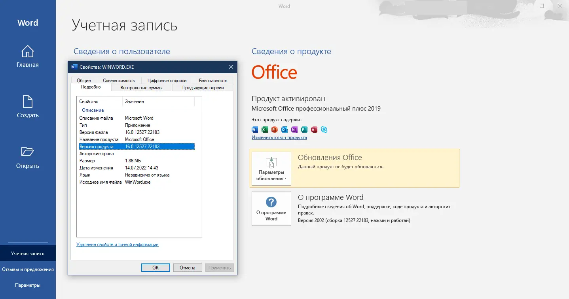569x299 pixels.
Task: Select the highlighted Версия продукта row
Action: tap(137, 147)
